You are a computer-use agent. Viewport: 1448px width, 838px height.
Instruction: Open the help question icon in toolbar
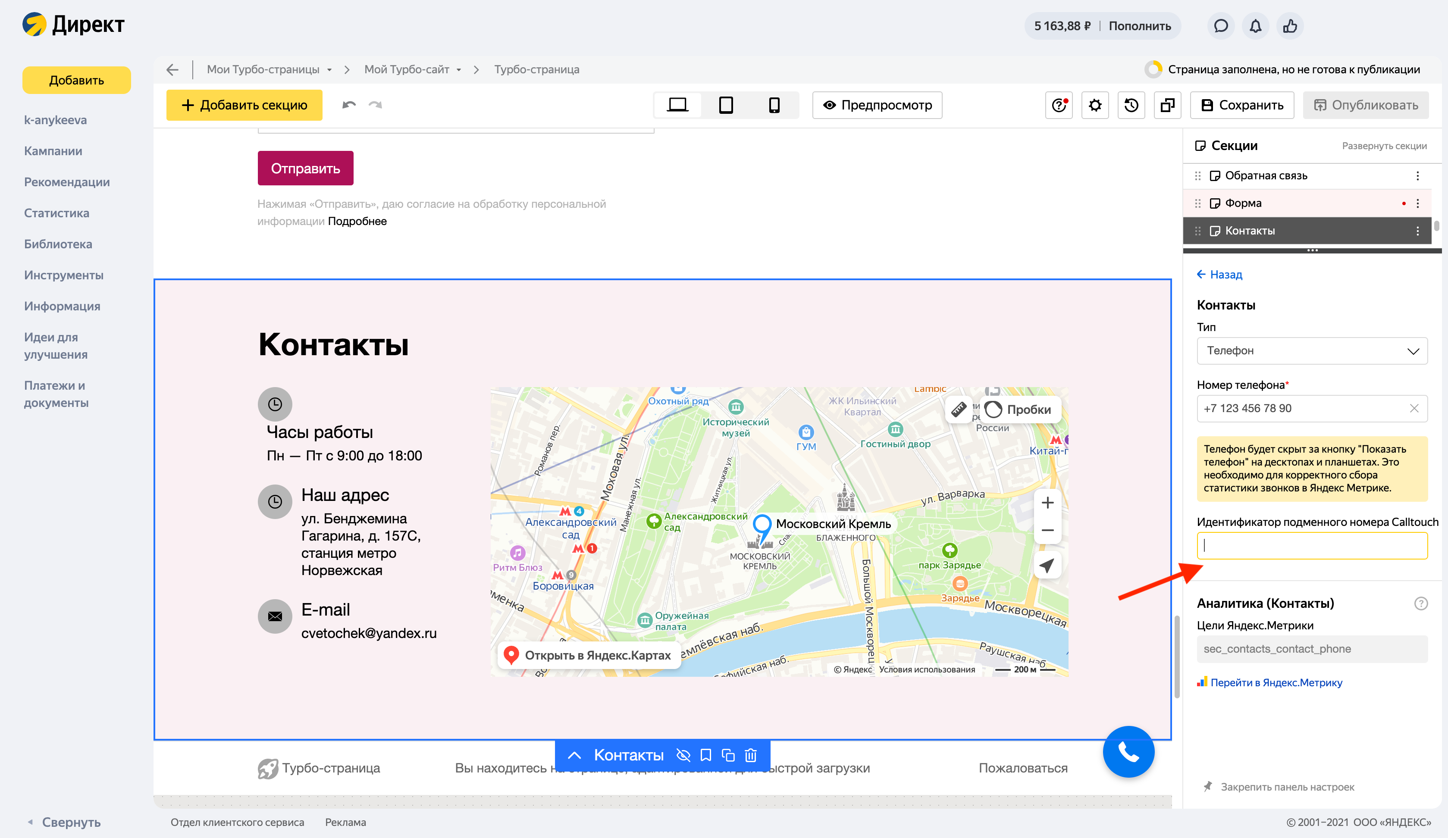1059,105
